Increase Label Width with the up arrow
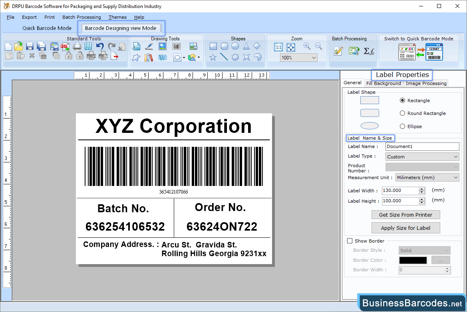 (422, 189)
